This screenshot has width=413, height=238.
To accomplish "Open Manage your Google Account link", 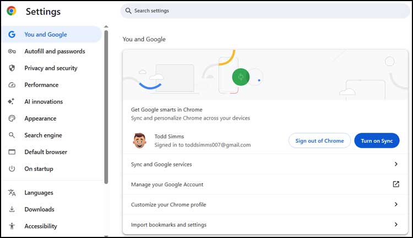I will (265, 184).
